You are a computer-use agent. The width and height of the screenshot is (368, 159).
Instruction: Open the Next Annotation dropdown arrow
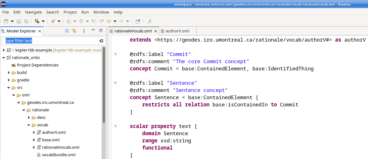pos(75,21)
